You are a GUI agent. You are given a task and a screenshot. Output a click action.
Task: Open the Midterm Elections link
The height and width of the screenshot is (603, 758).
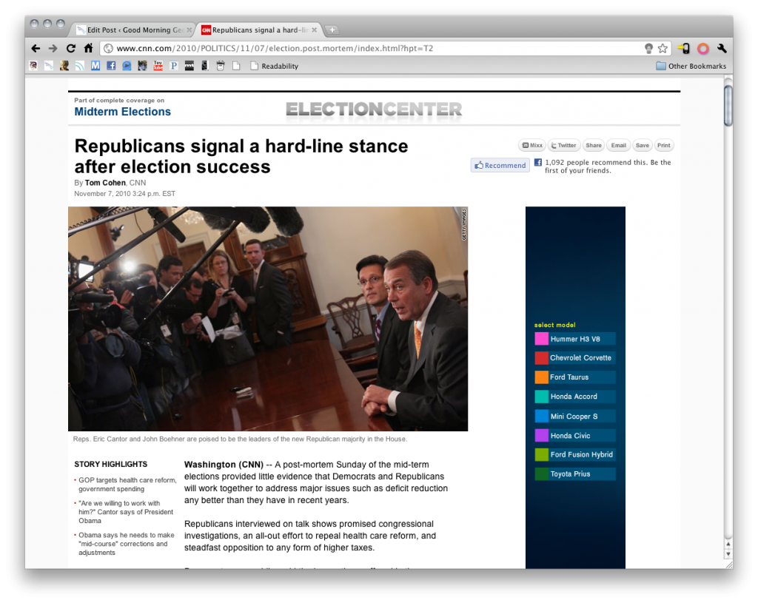coord(122,112)
